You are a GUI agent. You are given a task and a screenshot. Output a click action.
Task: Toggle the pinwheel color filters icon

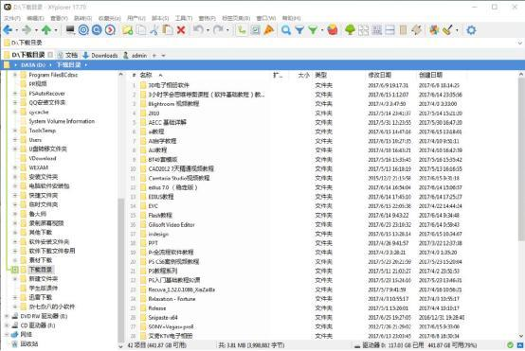[x=434, y=30]
